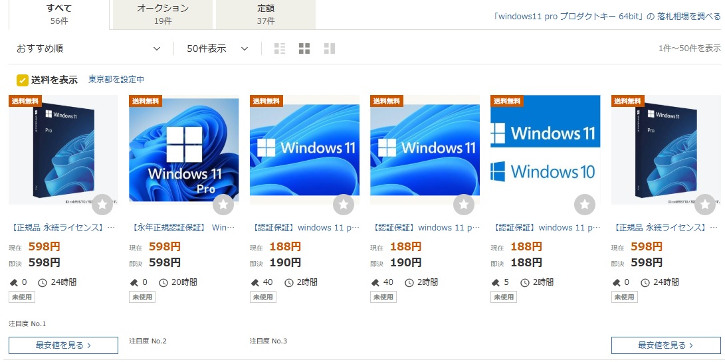Select the 定額 37件 tab
This screenshot has width=725, height=362.
[x=266, y=15]
